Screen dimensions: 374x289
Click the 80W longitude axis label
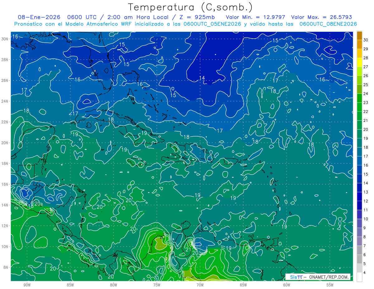(x=113, y=285)
